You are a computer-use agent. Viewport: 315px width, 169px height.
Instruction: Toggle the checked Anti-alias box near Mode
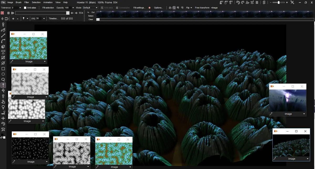(x=102, y=8)
